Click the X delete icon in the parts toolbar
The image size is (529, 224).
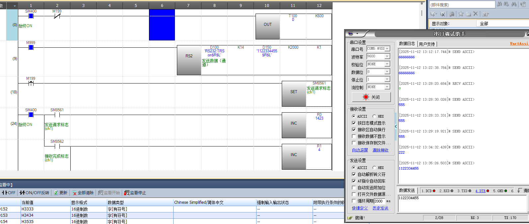click(476, 14)
